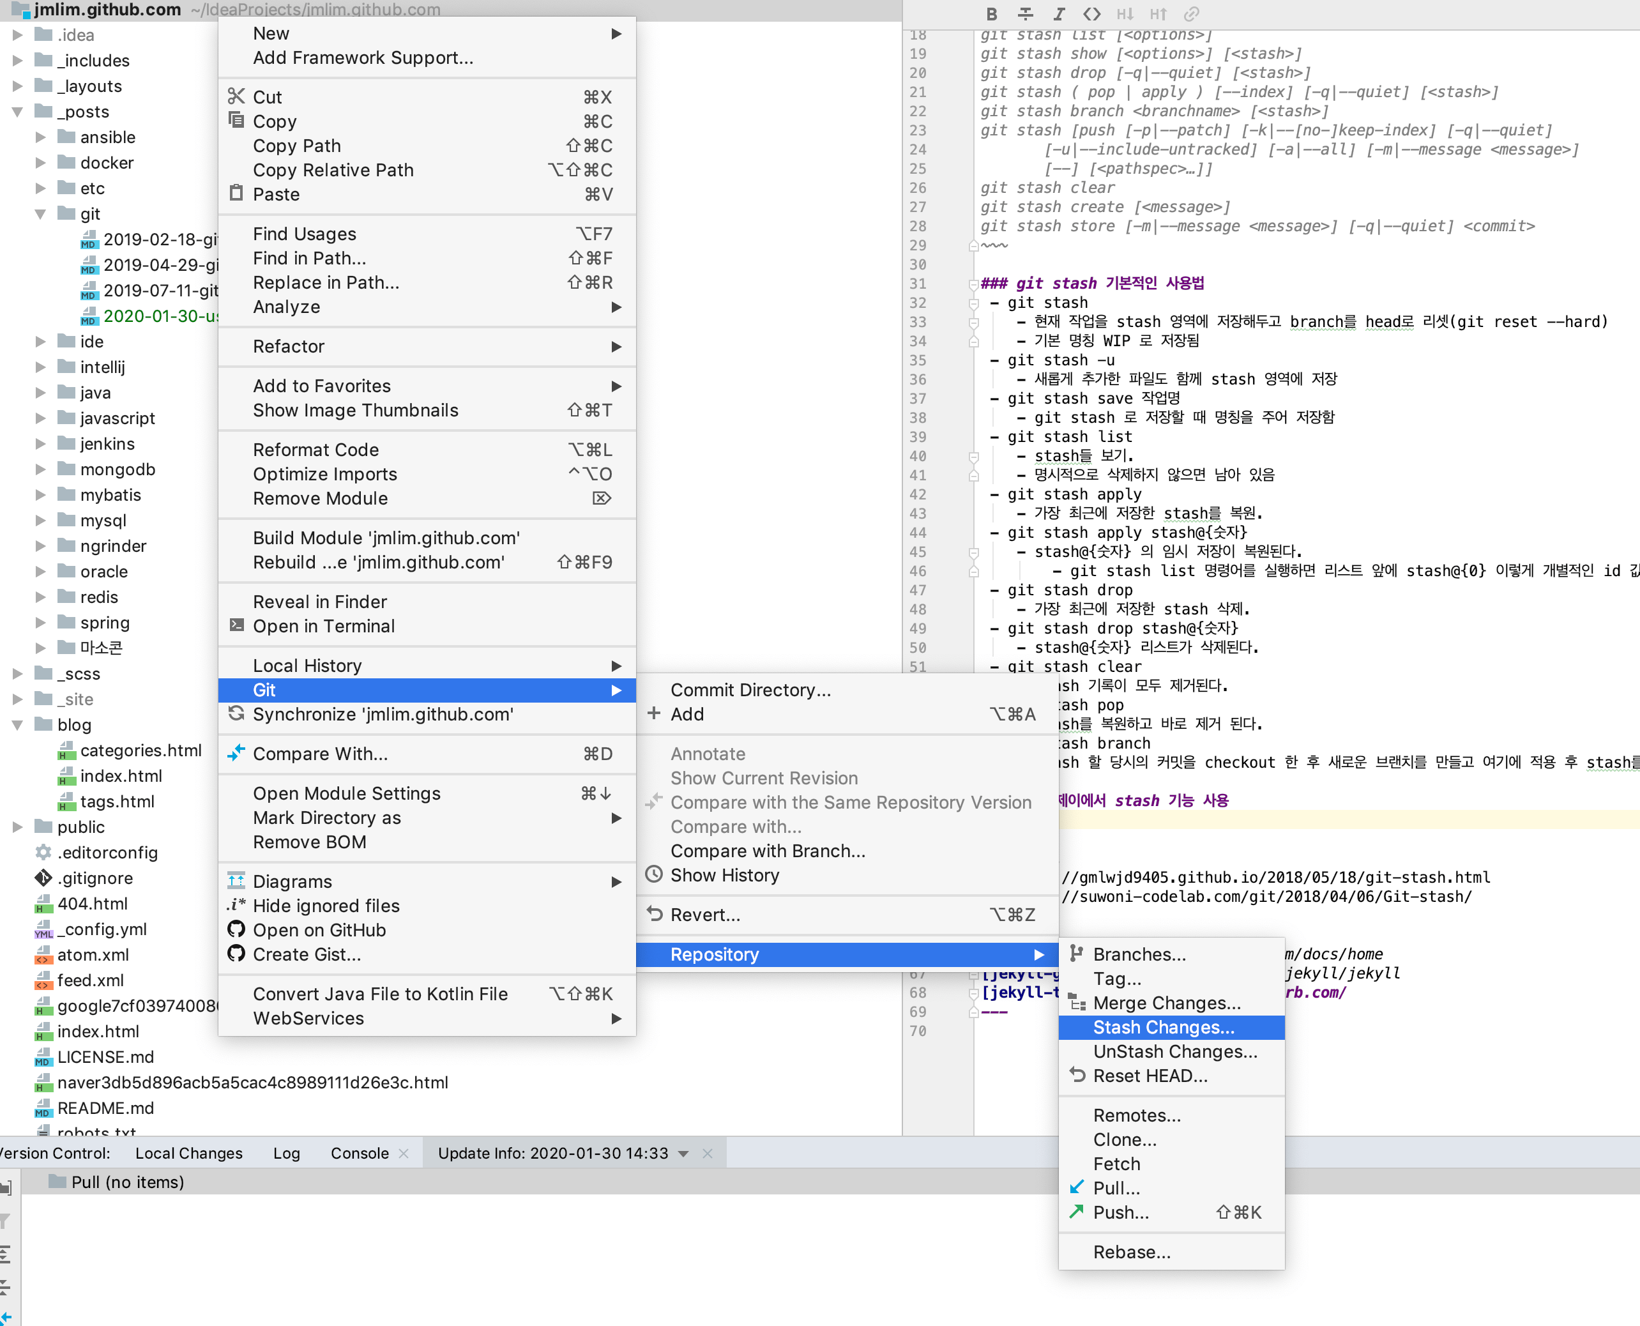Open the Log tab

[286, 1154]
